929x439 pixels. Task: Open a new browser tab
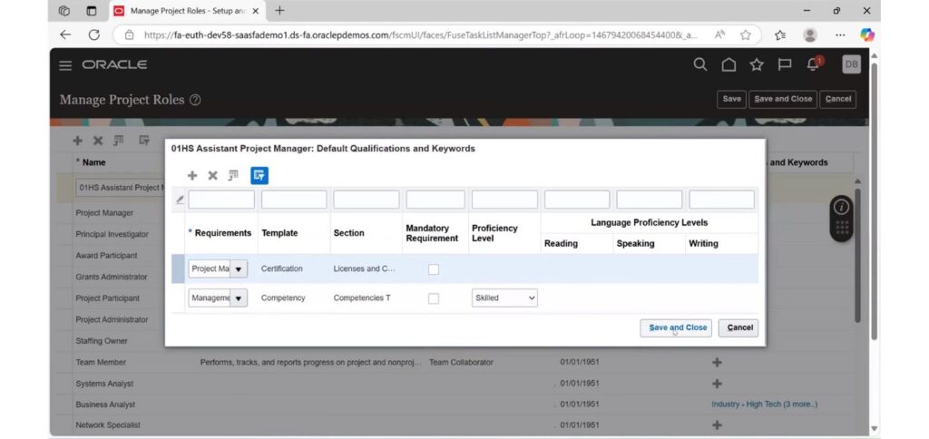[x=279, y=11]
